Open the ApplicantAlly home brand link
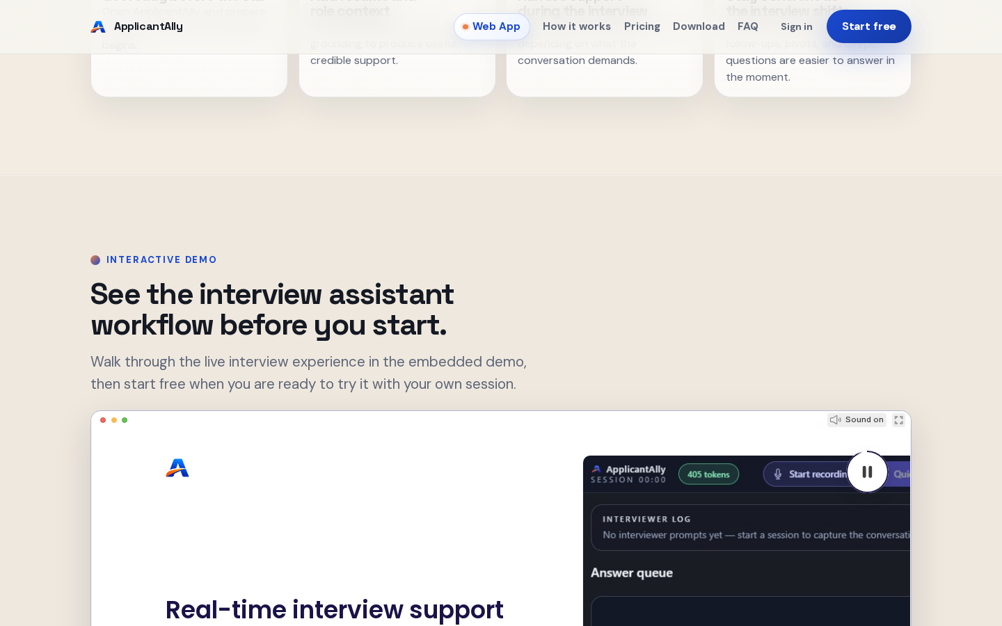This screenshot has width=1002, height=626. 137,26
